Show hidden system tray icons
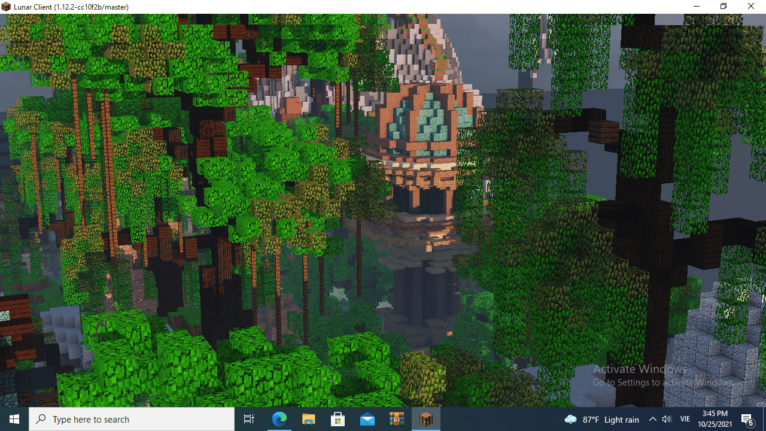The height and width of the screenshot is (431, 766). (653, 419)
